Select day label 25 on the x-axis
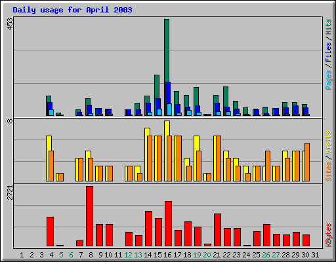 pos(256,255)
